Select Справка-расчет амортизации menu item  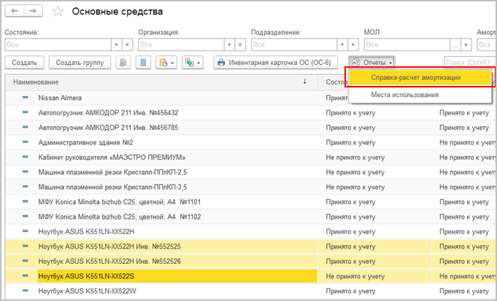(x=419, y=77)
